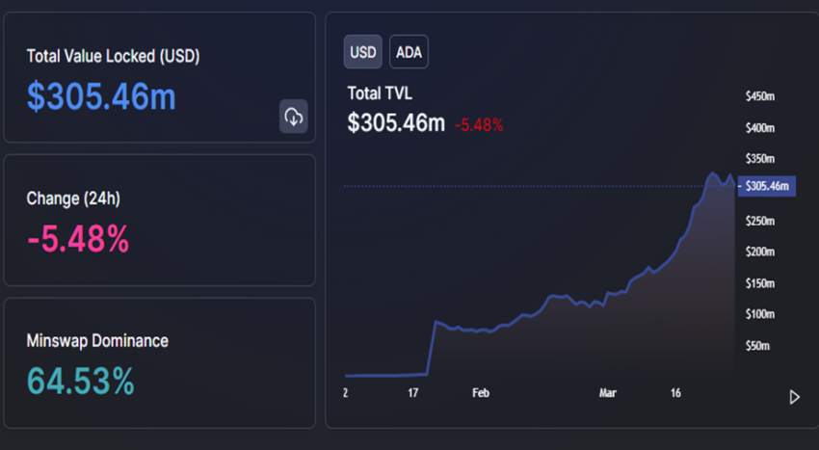Click the 16 date marker on axis
The width and height of the screenshot is (819, 450).
pos(675,393)
